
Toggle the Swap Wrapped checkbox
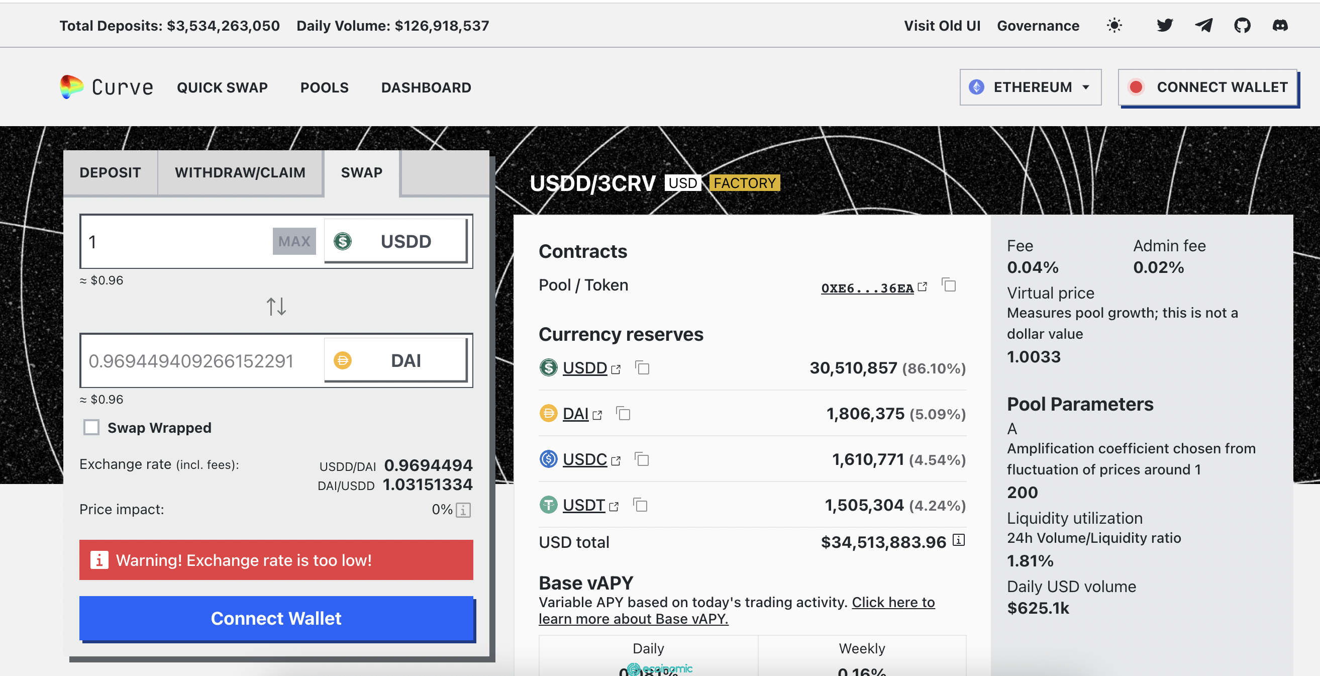[90, 428]
